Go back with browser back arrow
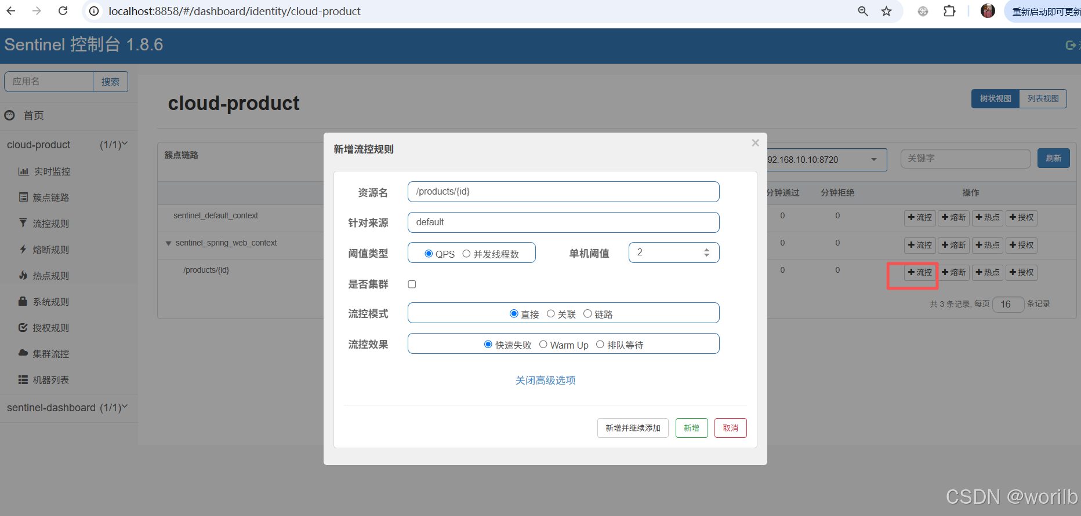Image resolution: width=1081 pixels, height=516 pixels. (11, 11)
